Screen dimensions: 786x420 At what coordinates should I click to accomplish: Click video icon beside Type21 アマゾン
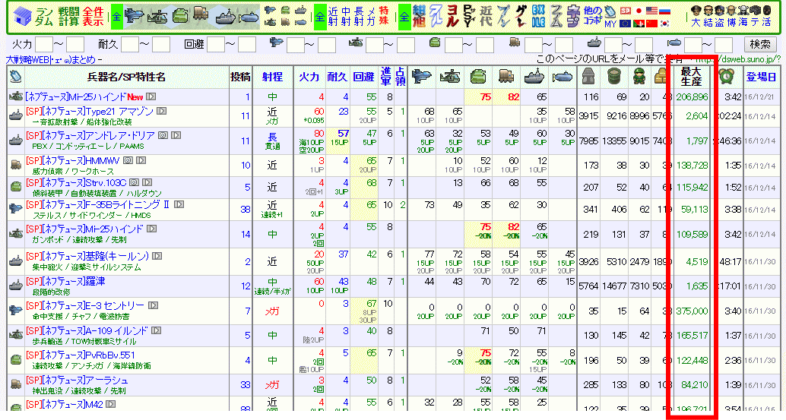pos(161,111)
